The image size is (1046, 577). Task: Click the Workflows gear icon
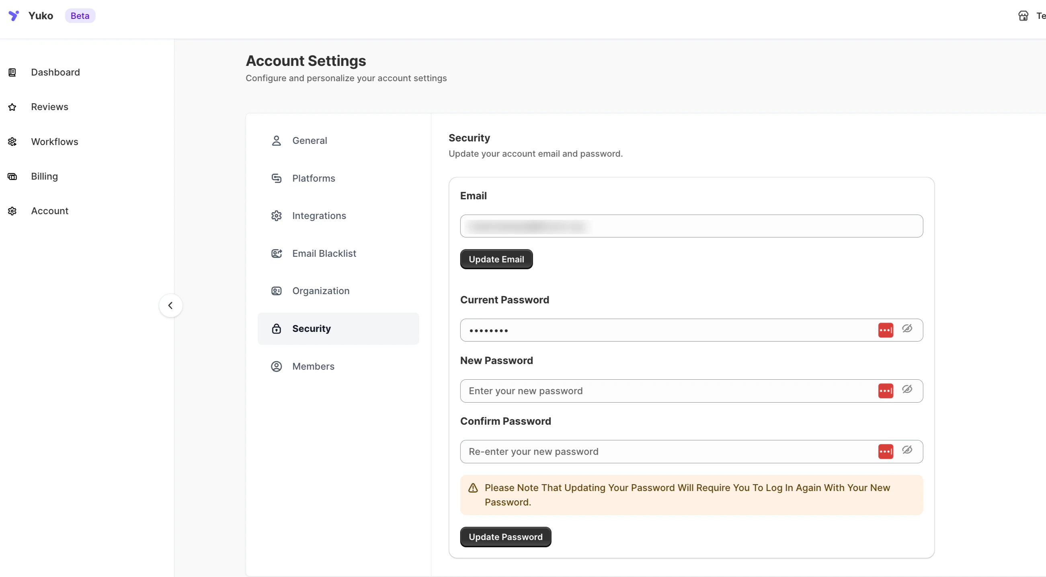point(12,141)
